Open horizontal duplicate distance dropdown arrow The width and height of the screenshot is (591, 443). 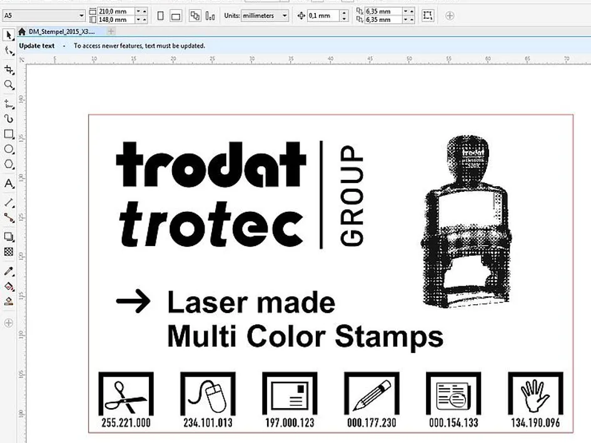pos(405,11)
